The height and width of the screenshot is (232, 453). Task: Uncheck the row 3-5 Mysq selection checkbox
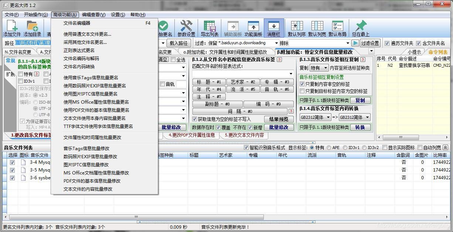tap(13, 170)
